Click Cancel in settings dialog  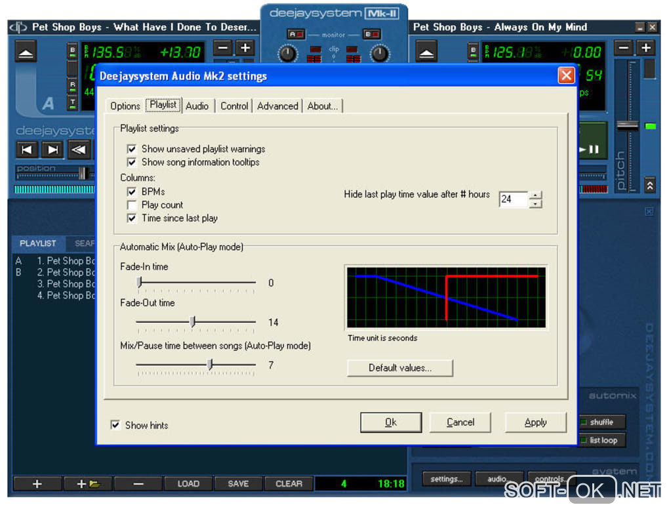coord(460,422)
